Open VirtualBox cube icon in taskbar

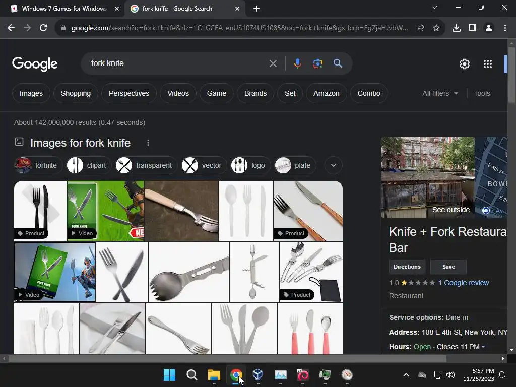(x=258, y=375)
